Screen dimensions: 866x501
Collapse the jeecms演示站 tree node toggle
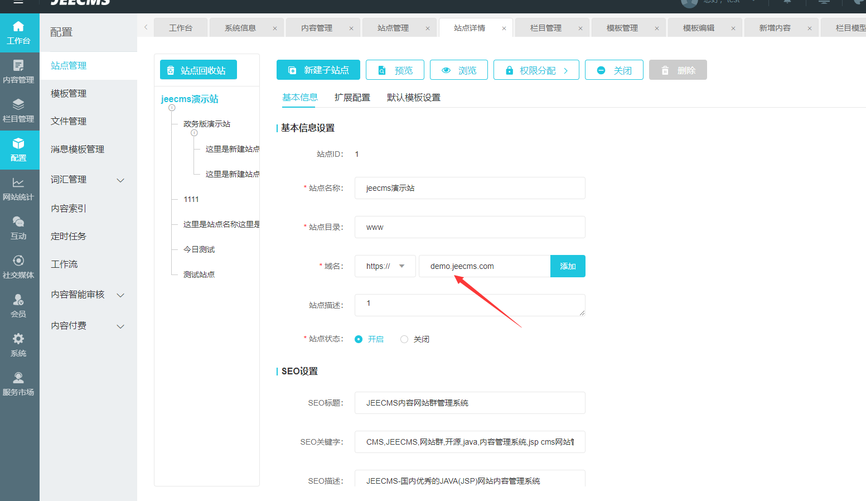point(172,108)
